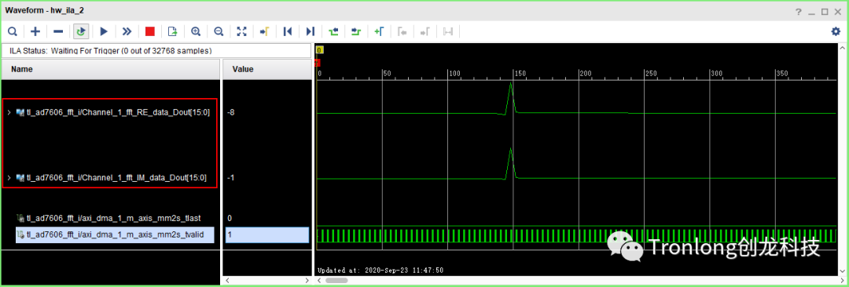The image size is (849, 287).
Task: Run trigger with the play icon
Action: click(x=105, y=31)
